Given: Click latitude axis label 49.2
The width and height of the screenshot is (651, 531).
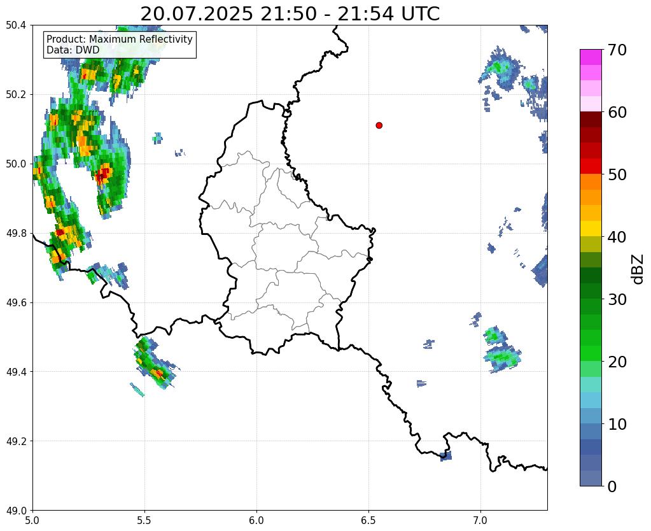Looking at the screenshot, I should click(16, 441).
